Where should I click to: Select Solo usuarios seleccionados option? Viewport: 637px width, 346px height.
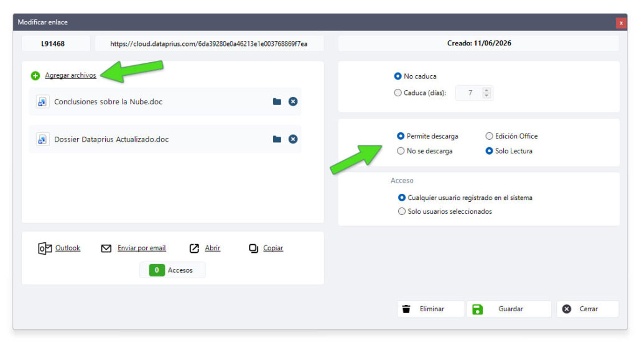(x=402, y=211)
